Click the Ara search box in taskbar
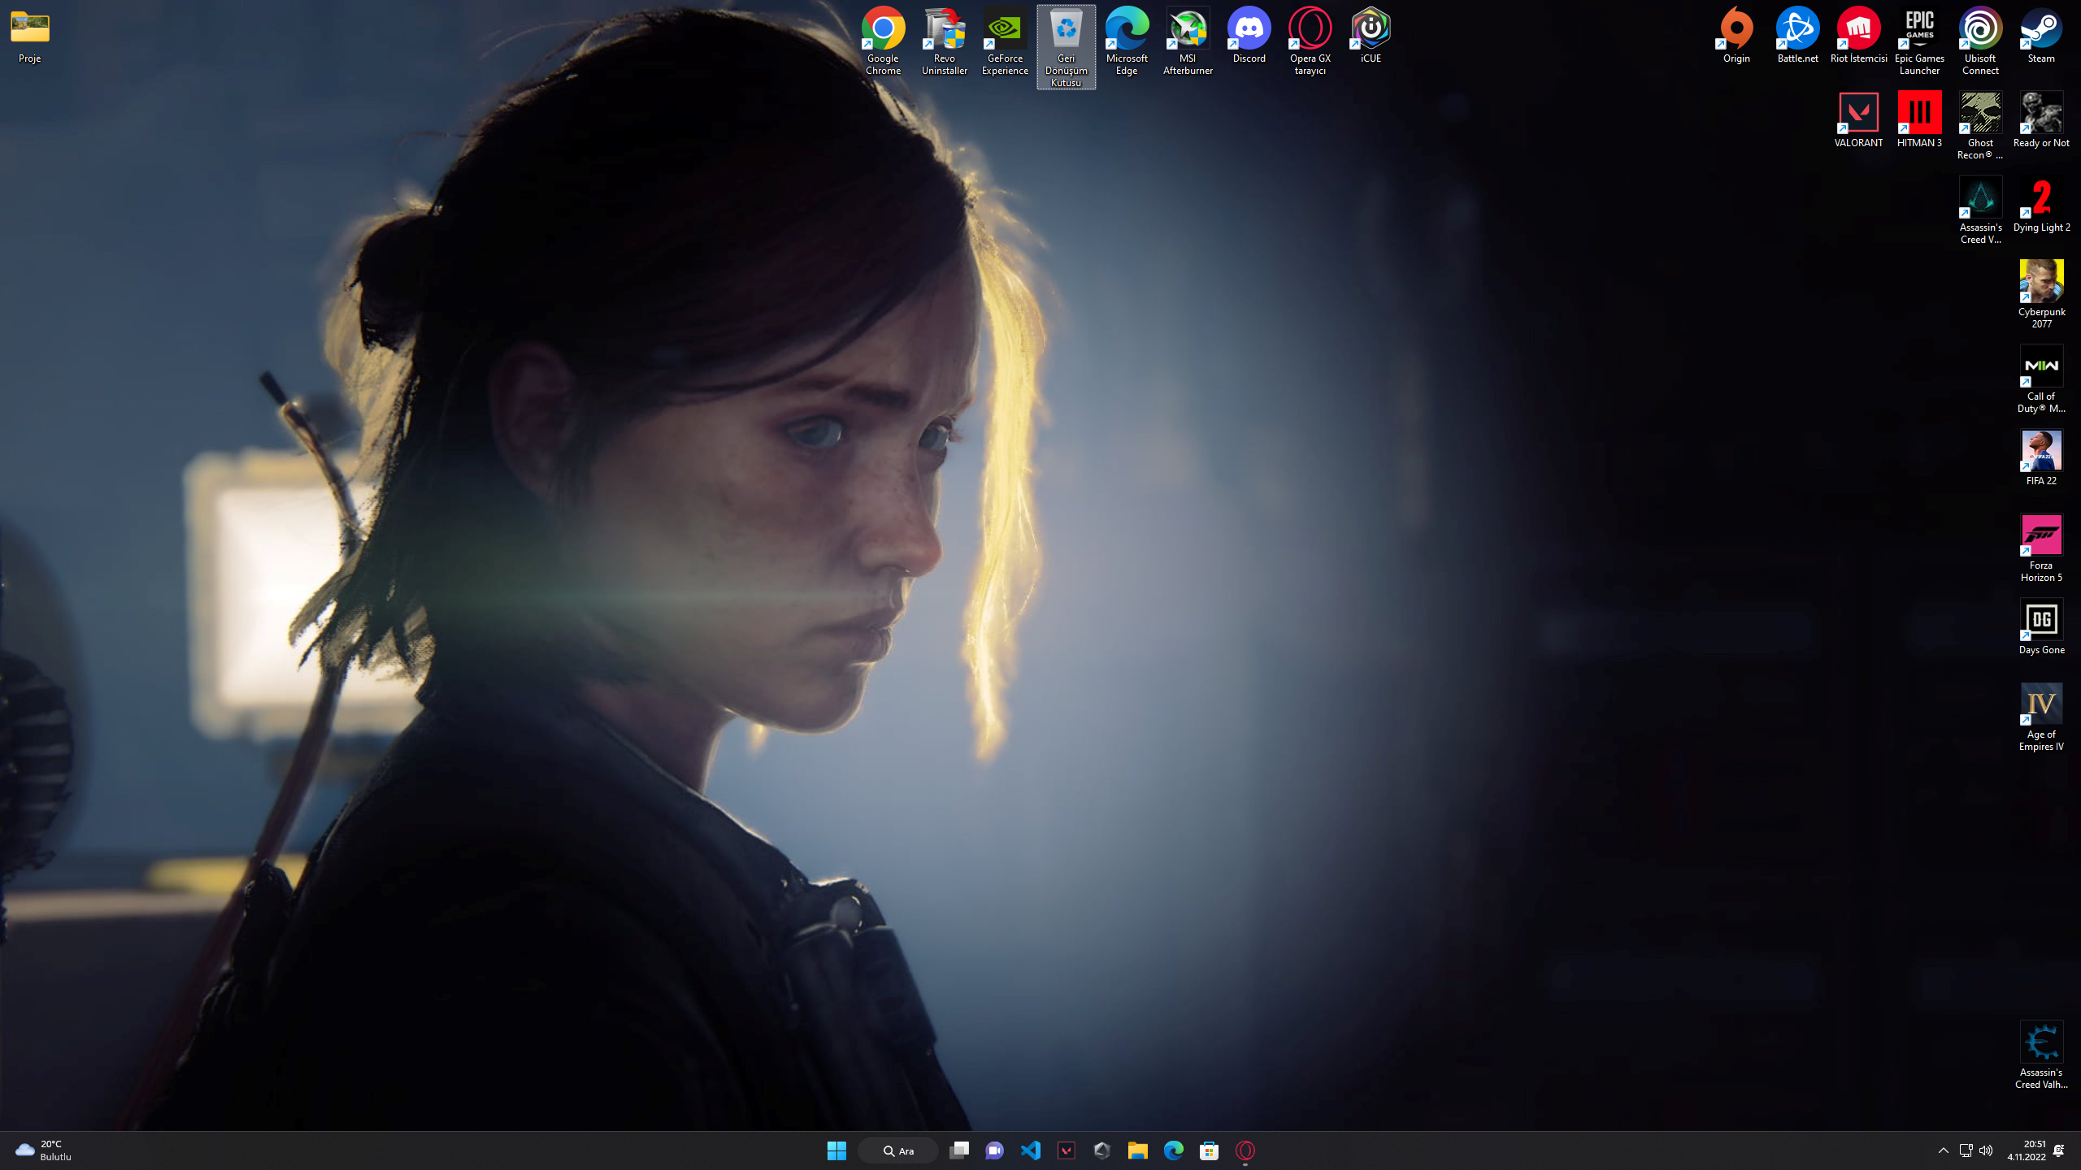The height and width of the screenshot is (1170, 2081). coord(897,1150)
